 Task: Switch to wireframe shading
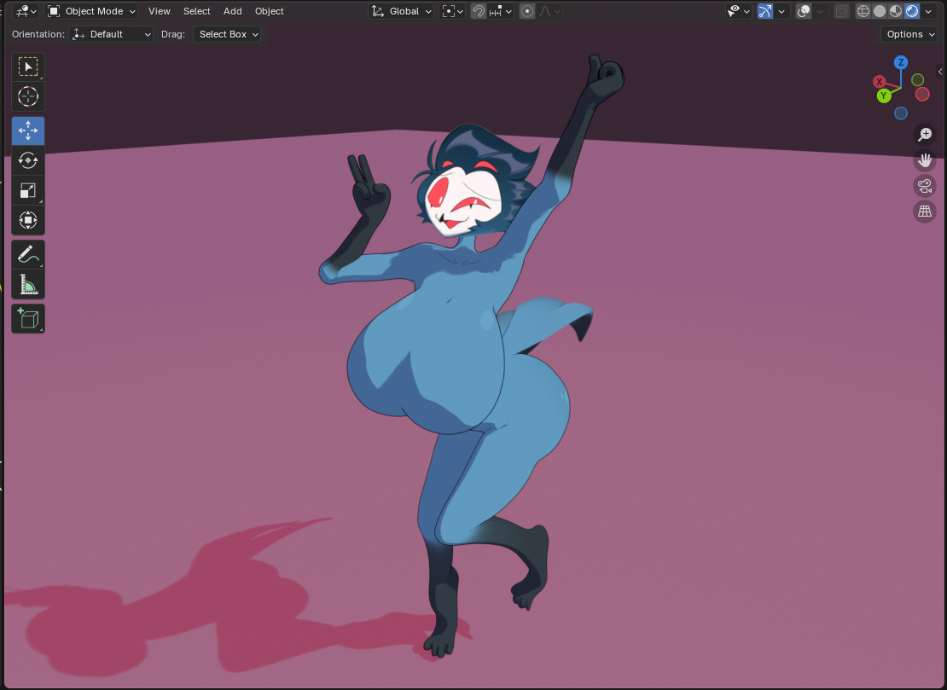pyautogui.click(x=863, y=11)
